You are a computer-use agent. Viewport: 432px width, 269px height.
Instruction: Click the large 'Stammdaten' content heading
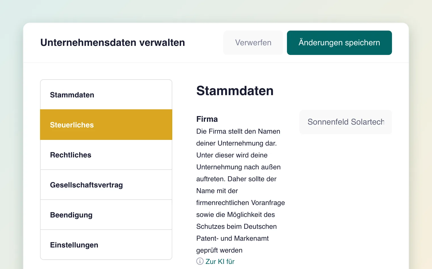click(x=235, y=91)
